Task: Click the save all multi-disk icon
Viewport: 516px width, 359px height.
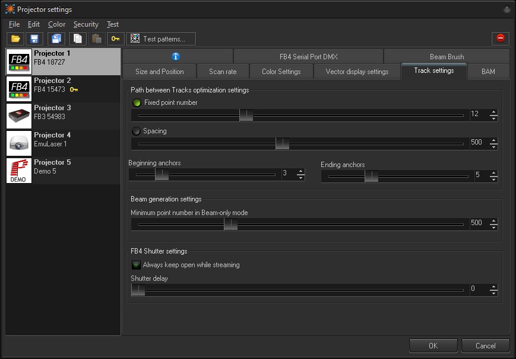Action: [57, 39]
